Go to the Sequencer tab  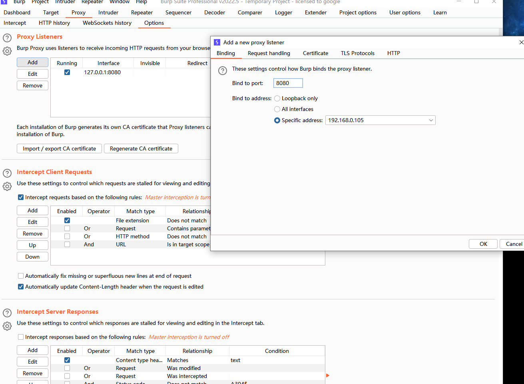[x=179, y=12]
